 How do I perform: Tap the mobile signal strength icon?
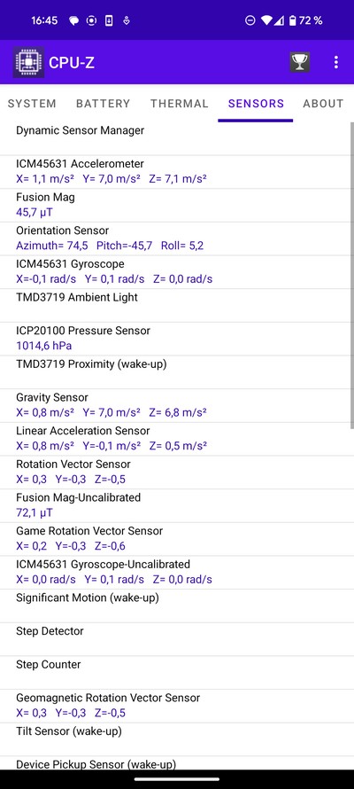279,20
